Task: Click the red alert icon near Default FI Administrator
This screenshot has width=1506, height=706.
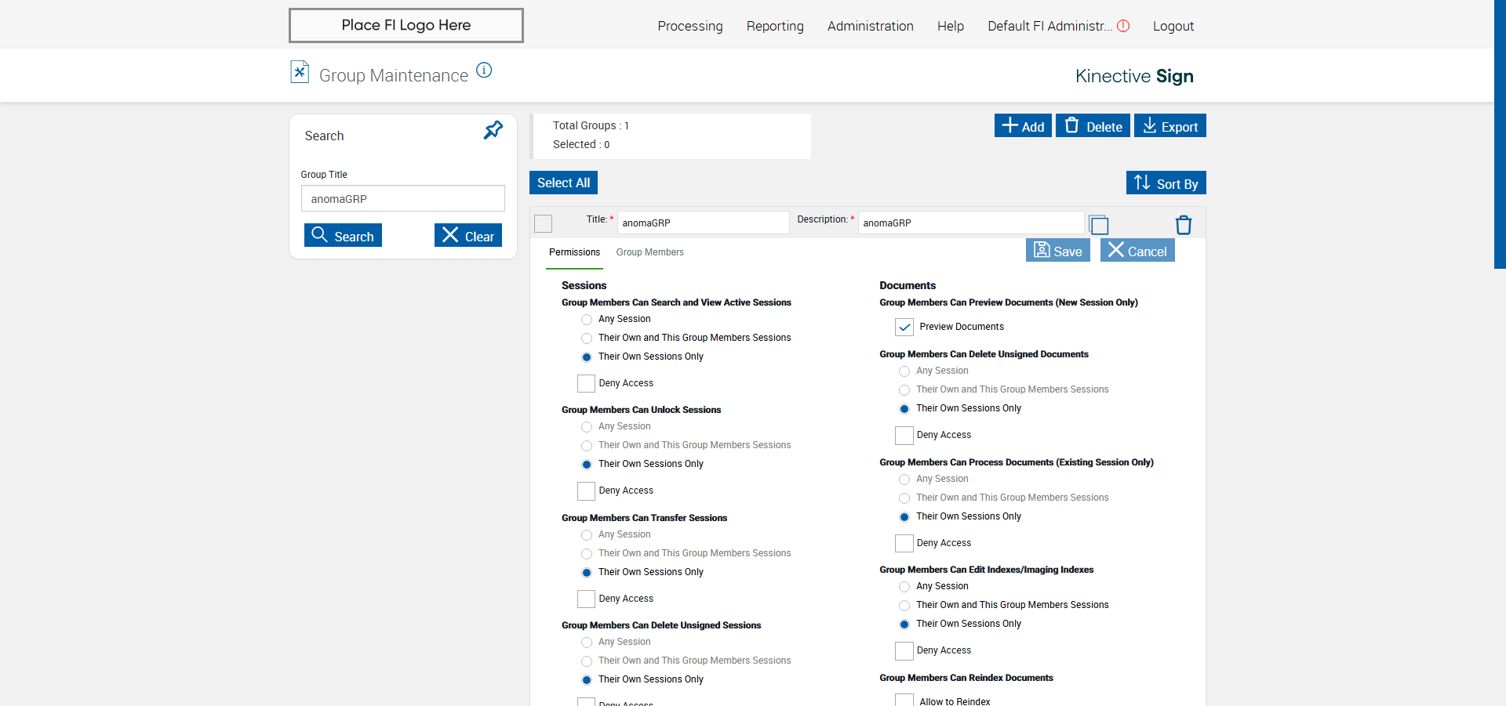Action: [1123, 26]
